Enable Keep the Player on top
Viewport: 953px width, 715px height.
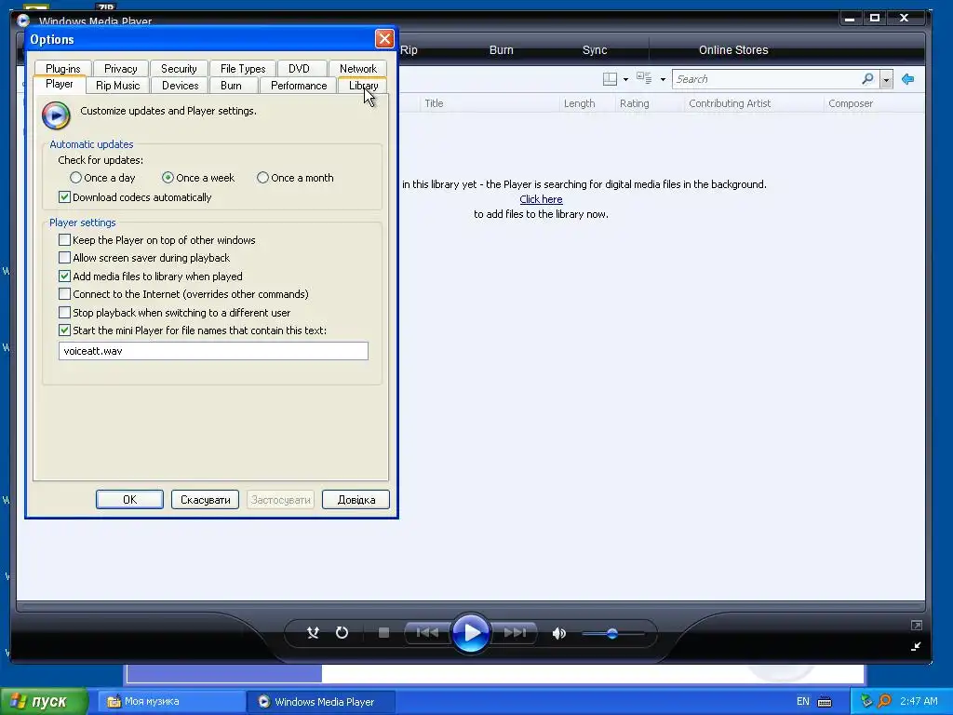64,240
